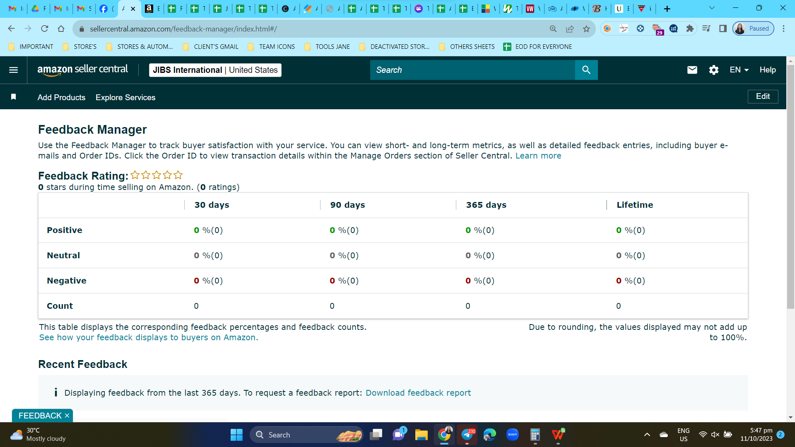The image size is (795, 447).
Task: Open the JIBS International account switcher
Action: pyautogui.click(x=215, y=70)
